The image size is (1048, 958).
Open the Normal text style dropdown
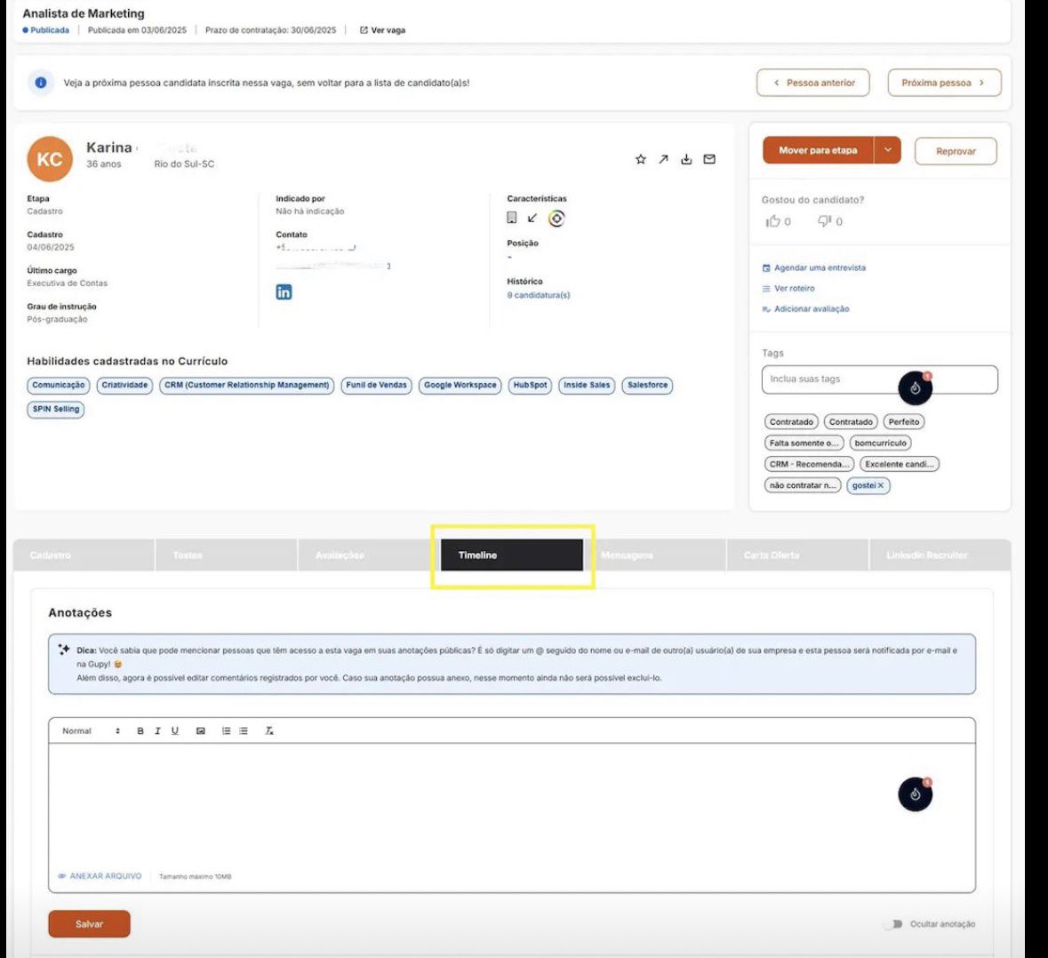tap(90, 731)
